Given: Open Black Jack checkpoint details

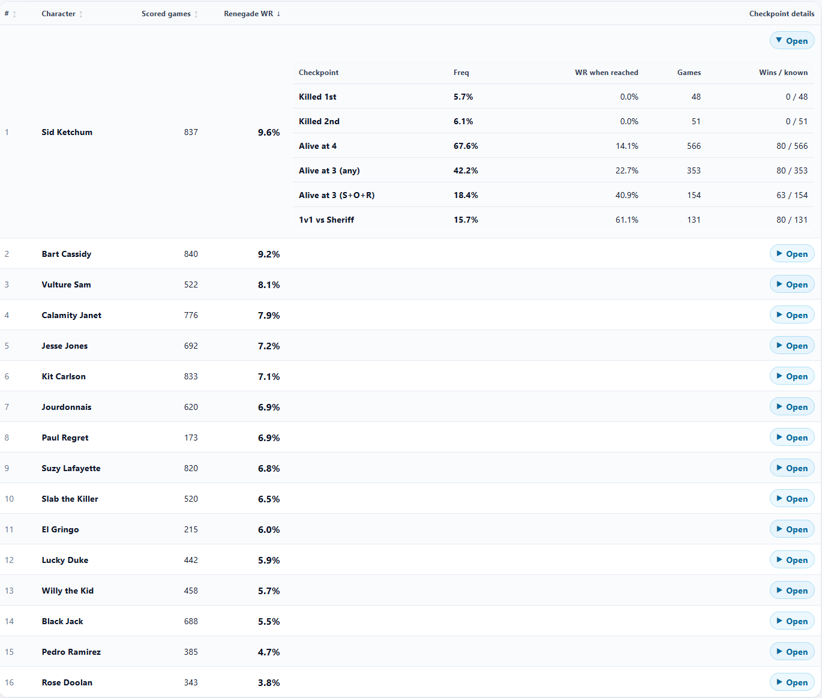Looking at the screenshot, I should [x=792, y=621].
